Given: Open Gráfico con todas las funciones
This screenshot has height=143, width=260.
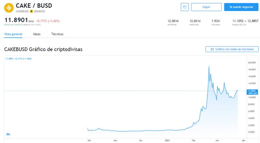Looking at the screenshot, I should [x=232, y=49].
